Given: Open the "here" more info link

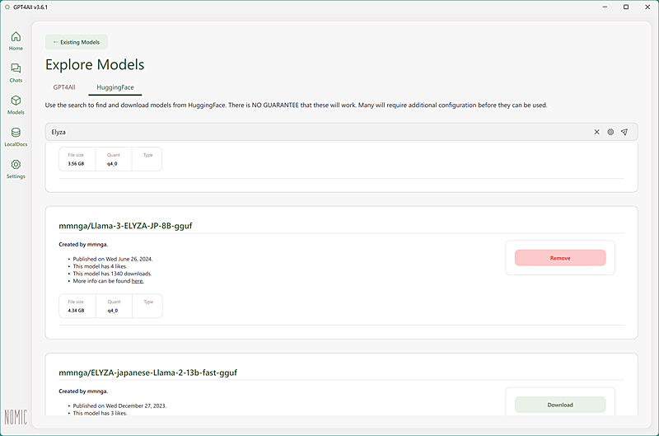Looking at the screenshot, I should click(138, 281).
